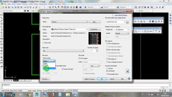
Task: Switch to Model tab
Action: click(x=16, y=80)
